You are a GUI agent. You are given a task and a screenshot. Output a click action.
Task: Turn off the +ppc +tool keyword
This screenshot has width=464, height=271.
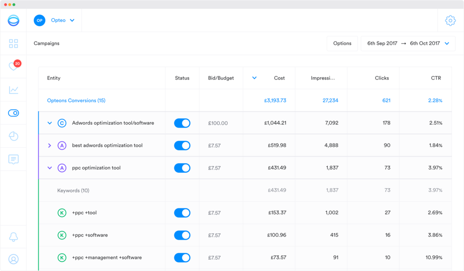tap(182, 213)
